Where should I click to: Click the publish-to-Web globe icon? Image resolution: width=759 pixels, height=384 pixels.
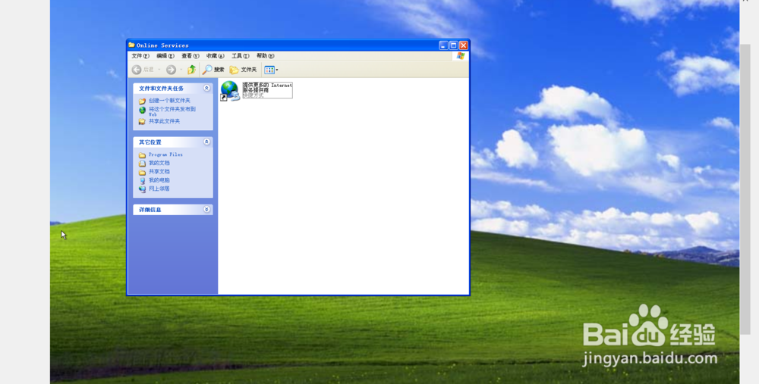[x=142, y=110]
